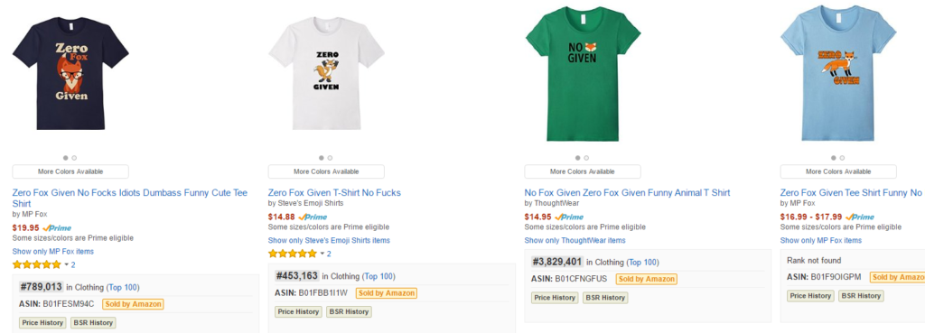
Task: Click the star rating on Zero Fox Given Idiots shirt
Action: [x=36, y=264]
